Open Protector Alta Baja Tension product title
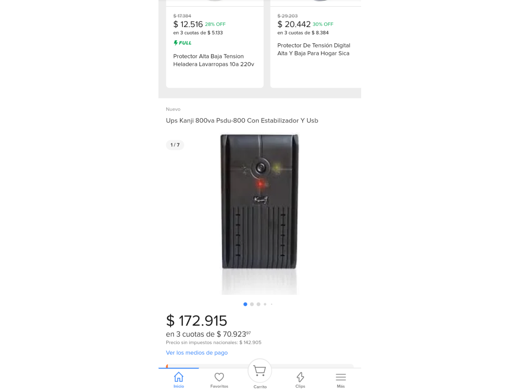The width and height of the screenshot is (520, 390). [x=214, y=60]
